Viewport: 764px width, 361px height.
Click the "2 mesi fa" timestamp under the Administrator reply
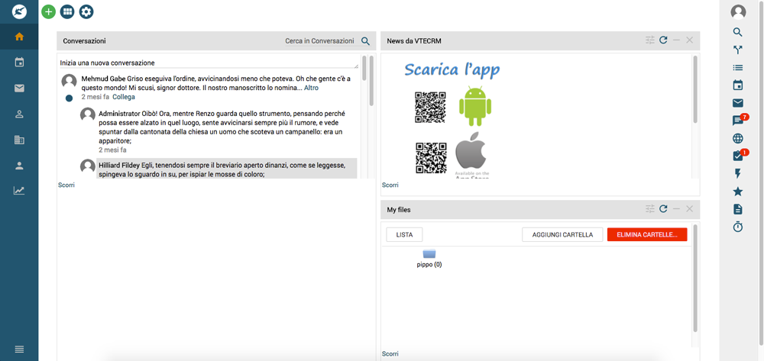[x=112, y=150]
